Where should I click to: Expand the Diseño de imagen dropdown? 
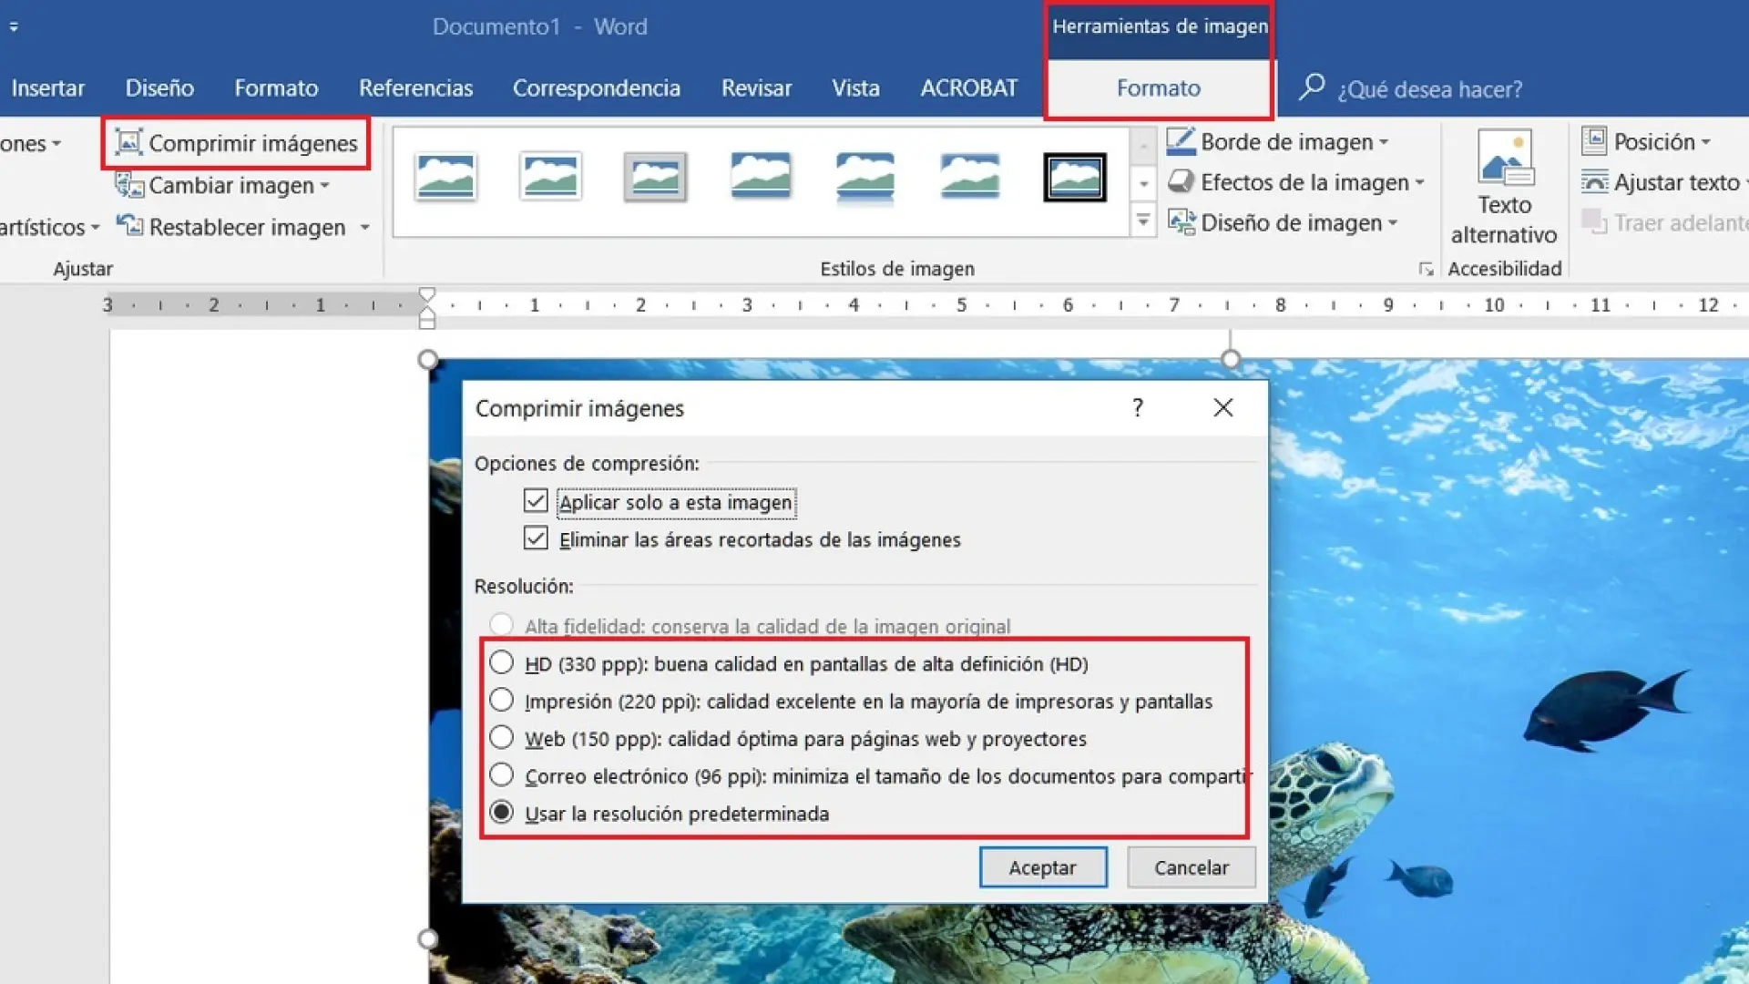(1393, 223)
